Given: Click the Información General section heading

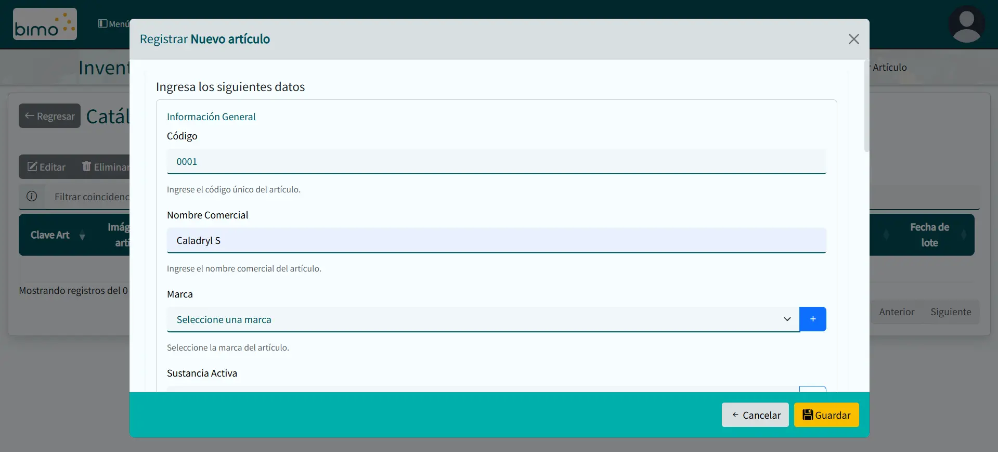Looking at the screenshot, I should (x=211, y=117).
